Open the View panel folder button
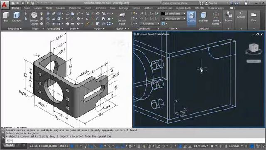This screenshot has width=266, height=150. pyautogui.click(x=254, y=17)
